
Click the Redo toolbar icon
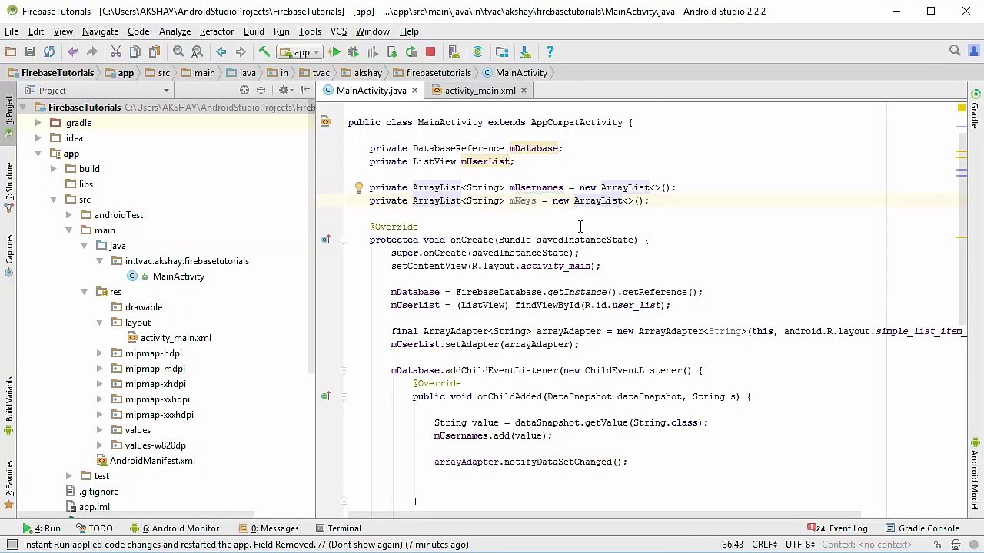click(x=92, y=51)
